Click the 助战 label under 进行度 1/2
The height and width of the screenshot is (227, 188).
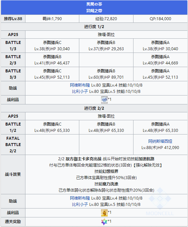coord(13,88)
